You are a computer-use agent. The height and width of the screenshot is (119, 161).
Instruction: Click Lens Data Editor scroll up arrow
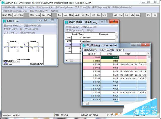point(116,34)
